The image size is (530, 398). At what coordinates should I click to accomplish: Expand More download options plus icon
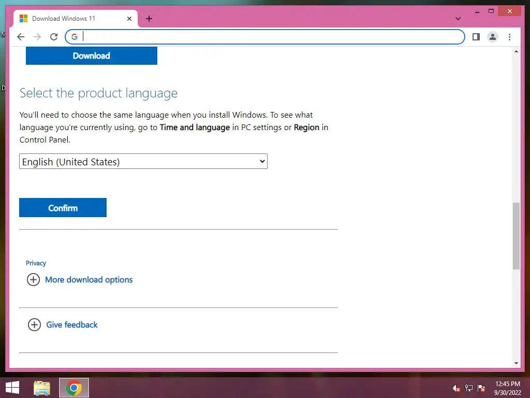point(33,279)
